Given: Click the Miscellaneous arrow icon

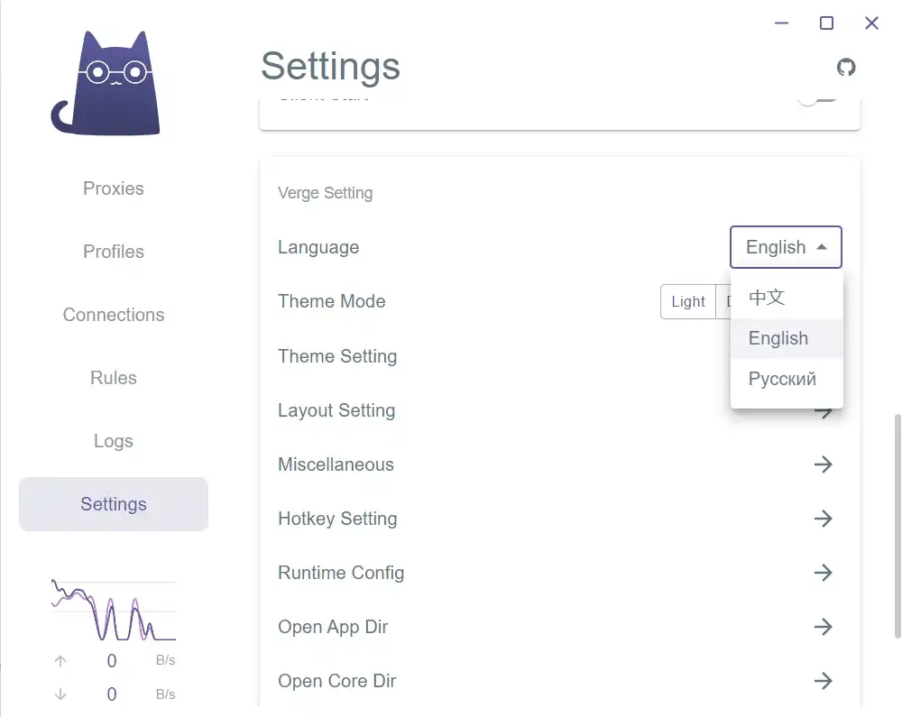Looking at the screenshot, I should (x=823, y=464).
